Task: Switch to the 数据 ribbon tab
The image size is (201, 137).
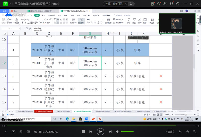Action: pyautogui.click(x=66, y=15)
